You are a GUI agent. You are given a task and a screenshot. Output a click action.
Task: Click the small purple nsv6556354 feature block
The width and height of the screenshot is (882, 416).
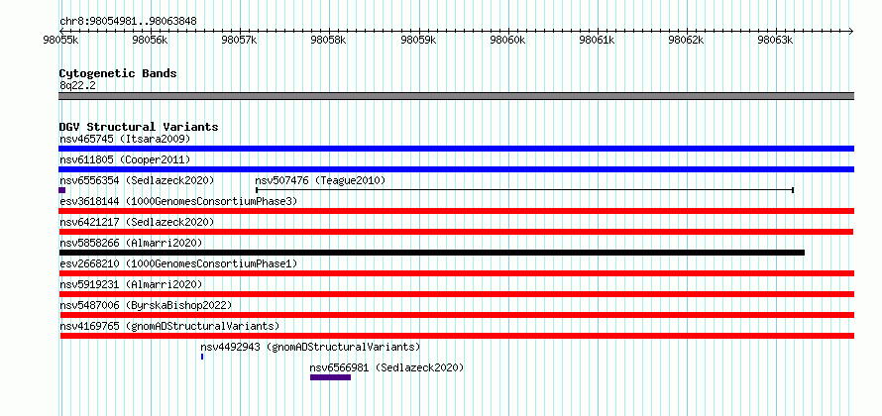pos(61,190)
